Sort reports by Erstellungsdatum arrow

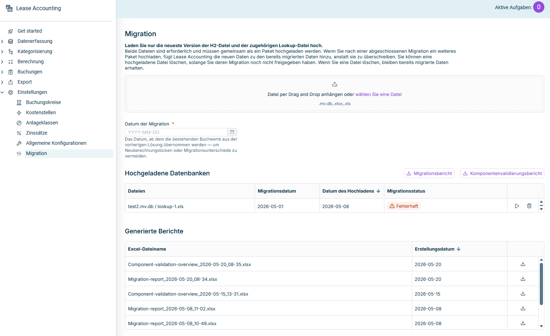[459, 249]
